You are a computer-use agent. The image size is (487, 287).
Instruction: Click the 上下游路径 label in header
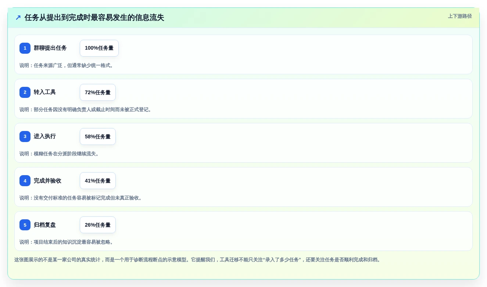point(460,16)
